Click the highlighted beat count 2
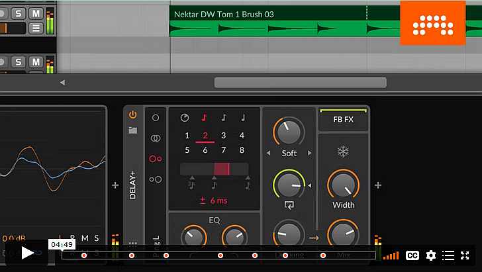Image resolution: width=482 pixels, height=272 pixels. pos(205,136)
